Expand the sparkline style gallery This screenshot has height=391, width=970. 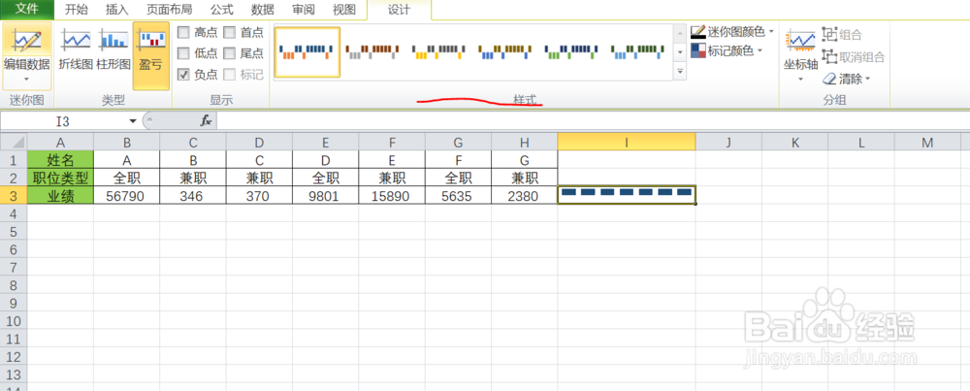click(680, 72)
